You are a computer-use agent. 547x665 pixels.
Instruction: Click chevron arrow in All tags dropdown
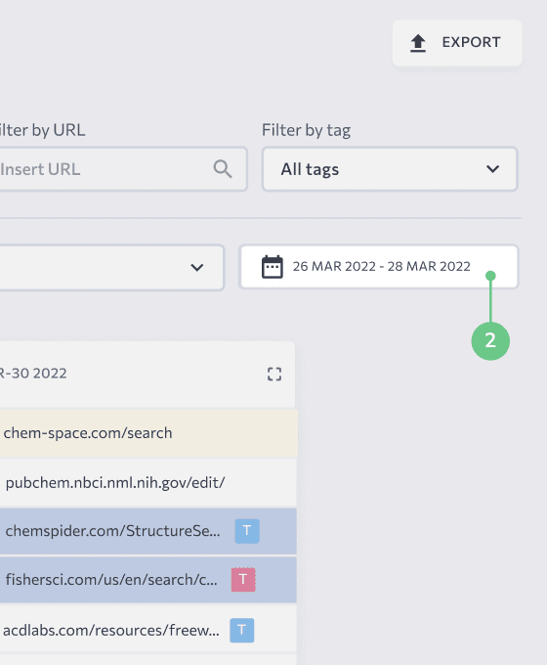coord(492,169)
